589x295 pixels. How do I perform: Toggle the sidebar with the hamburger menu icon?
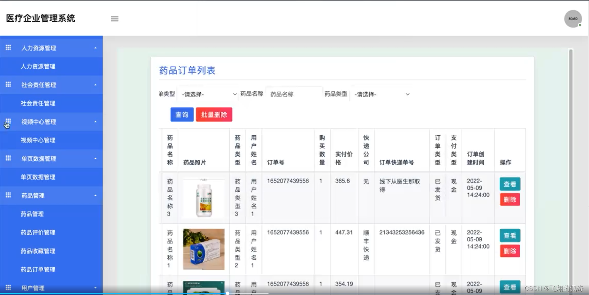click(115, 19)
